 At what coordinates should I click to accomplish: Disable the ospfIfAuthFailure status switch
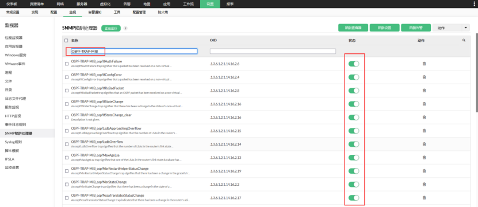click(x=354, y=64)
